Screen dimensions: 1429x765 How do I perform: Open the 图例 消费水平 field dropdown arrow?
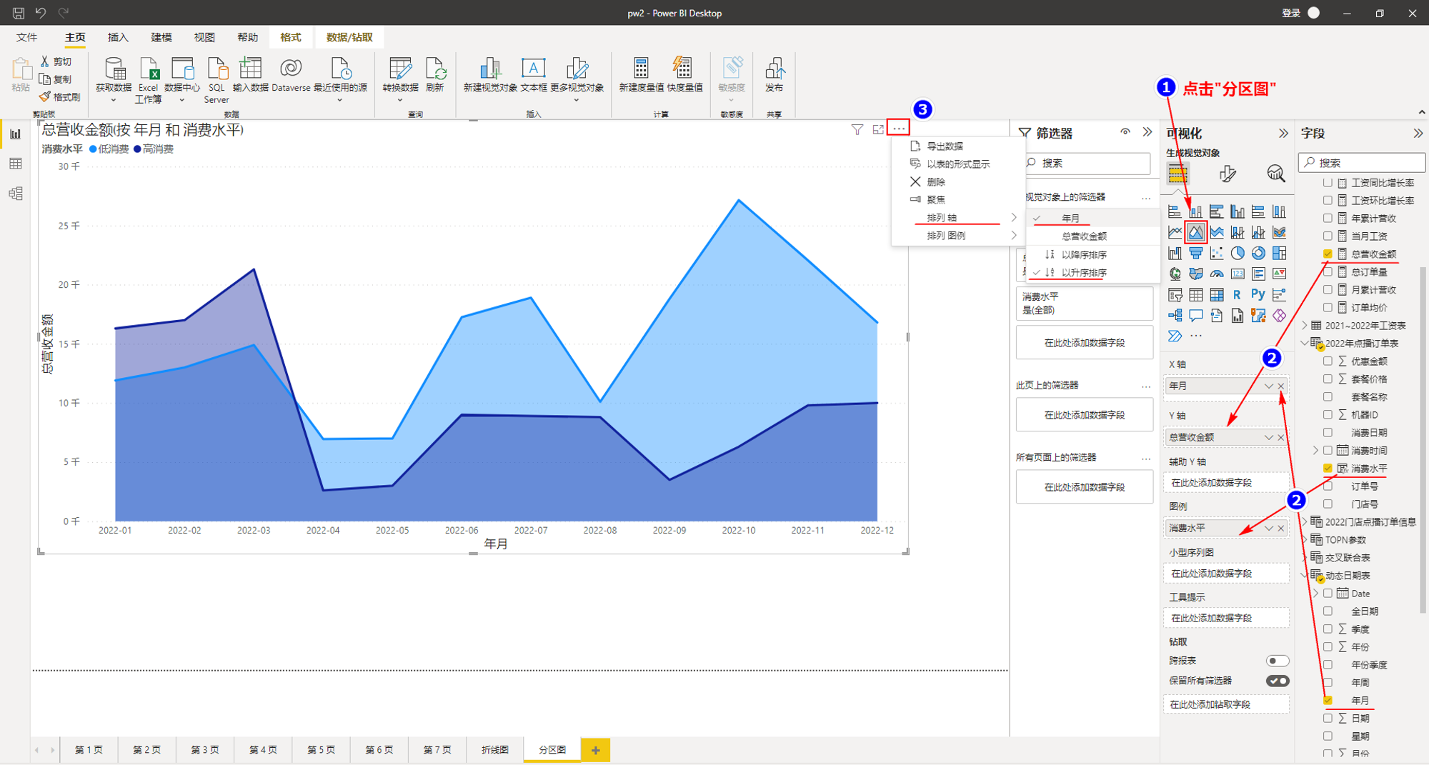1269,528
